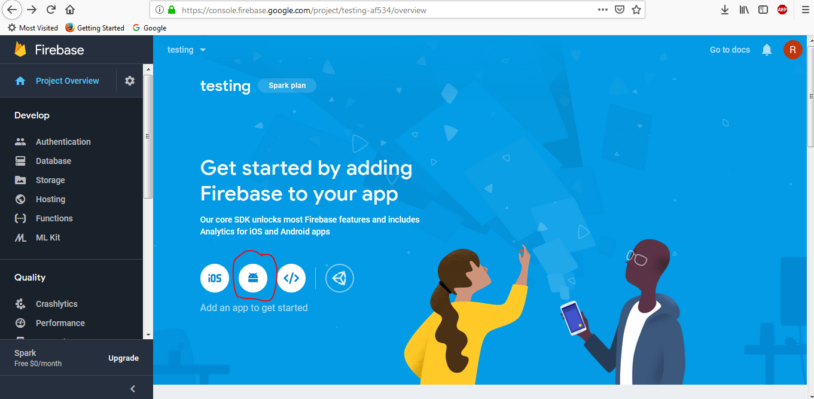Open the Adblock Plus extension icon
The width and height of the screenshot is (814, 399).
click(x=782, y=10)
